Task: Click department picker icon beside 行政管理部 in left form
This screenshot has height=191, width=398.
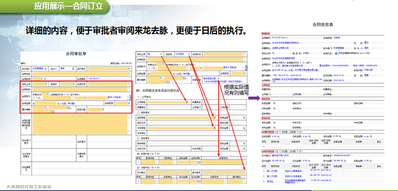Action: pos(45,69)
